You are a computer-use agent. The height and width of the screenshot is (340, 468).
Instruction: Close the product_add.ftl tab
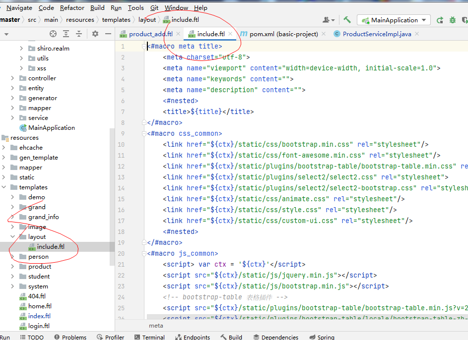[178, 34]
